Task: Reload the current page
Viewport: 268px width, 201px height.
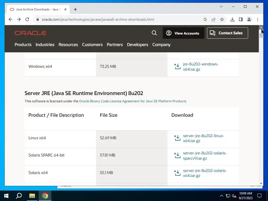Action: click(x=27, y=19)
